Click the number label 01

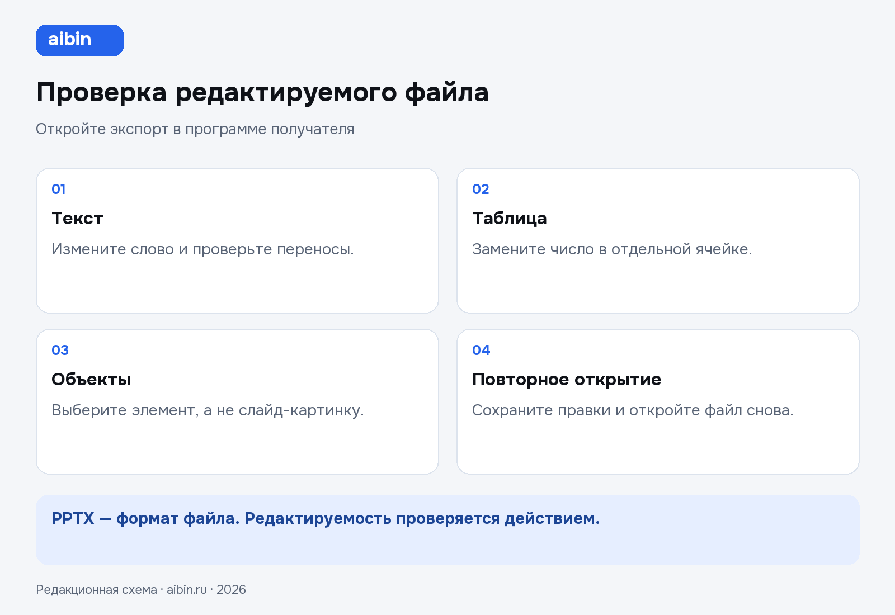click(59, 189)
